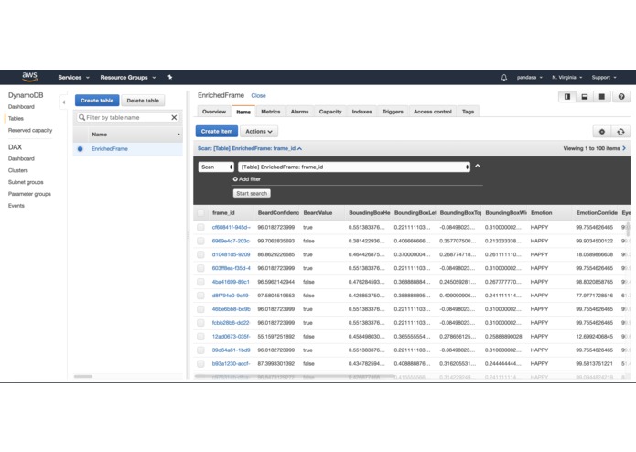This screenshot has height=452, width=636.
Task: Switch to the Triggers tab
Action: coord(393,112)
